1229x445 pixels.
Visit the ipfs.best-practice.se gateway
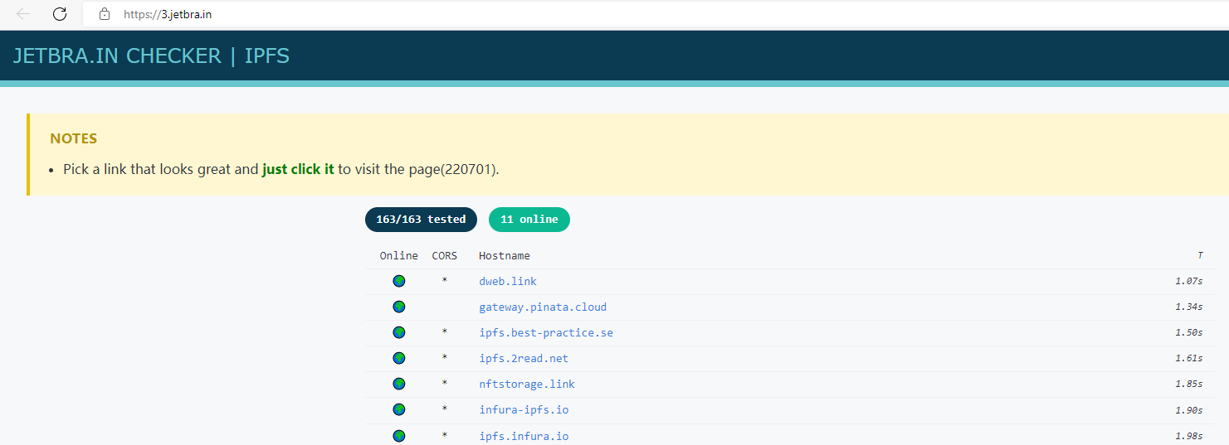546,332
